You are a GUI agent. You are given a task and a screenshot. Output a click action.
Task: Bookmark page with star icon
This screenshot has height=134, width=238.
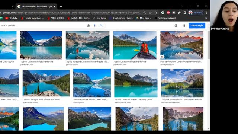156,13
